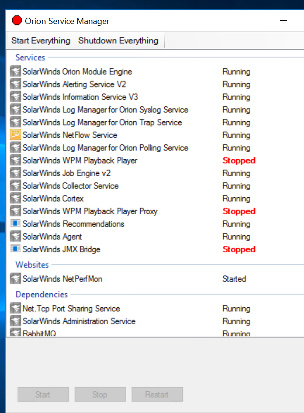Click the SolarWinds Collector Service icon
Screen dimensions: 304x413
point(15,186)
